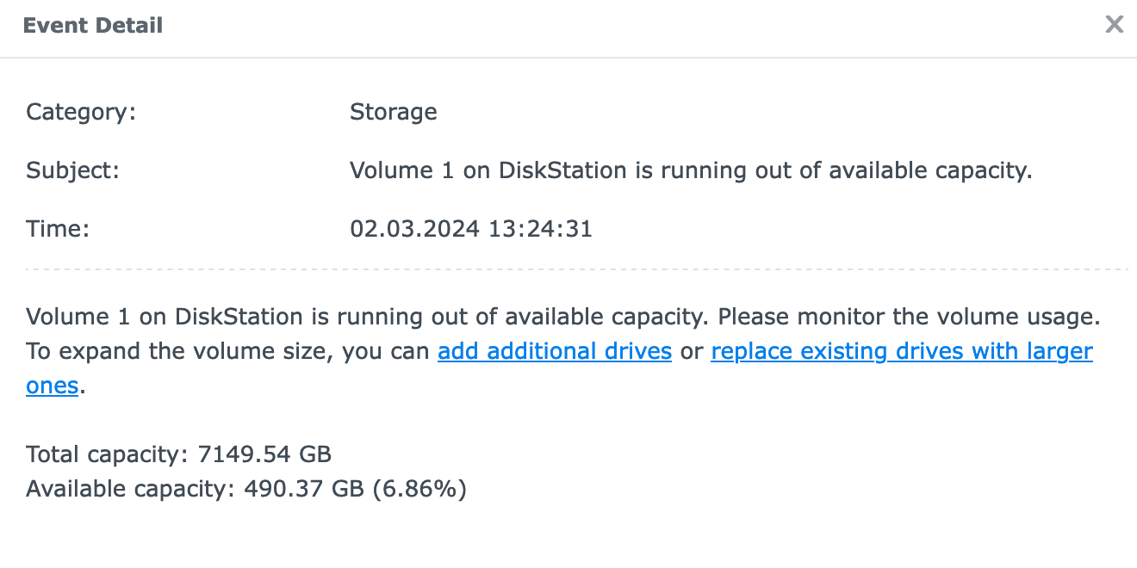Click the word "or" between the links
This screenshot has width=1137, height=568.
[691, 351]
